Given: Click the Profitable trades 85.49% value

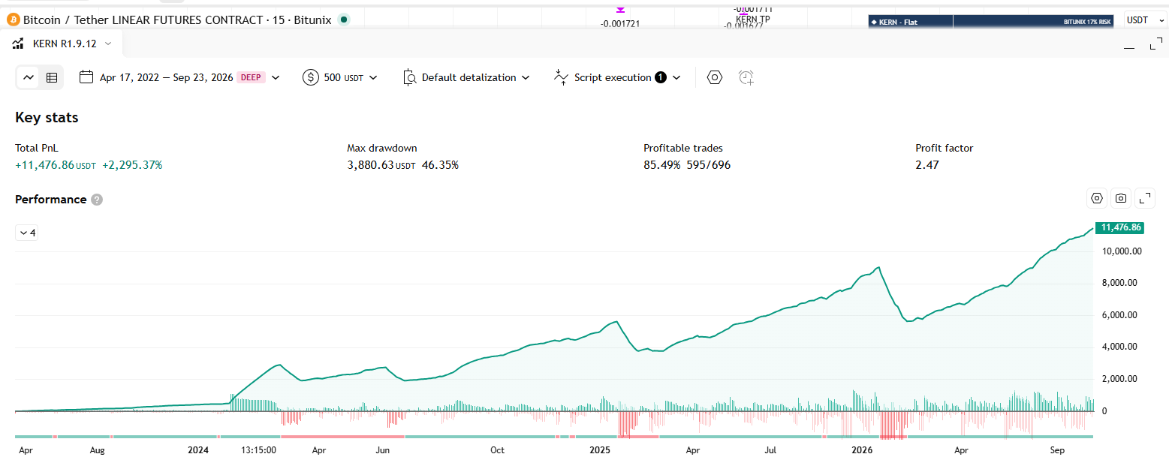Looking at the screenshot, I should coord(661,164).
